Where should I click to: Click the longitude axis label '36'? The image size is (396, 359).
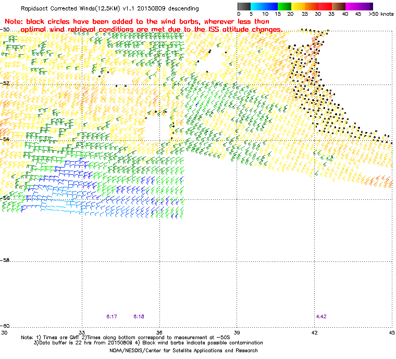pos(159,332)
